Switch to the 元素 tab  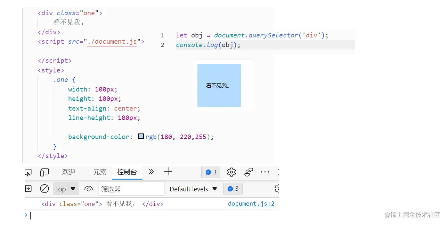coord(100,172)
